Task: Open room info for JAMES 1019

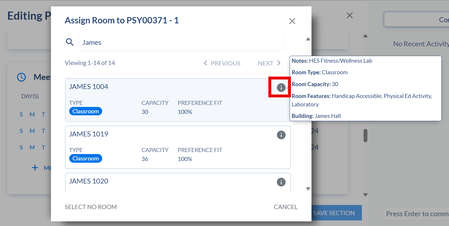Action: [281, 135]
